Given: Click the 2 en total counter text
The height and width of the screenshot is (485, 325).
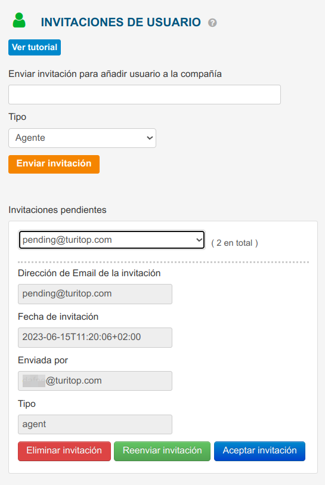Looking at the screenshot, I should click(235, 243).
